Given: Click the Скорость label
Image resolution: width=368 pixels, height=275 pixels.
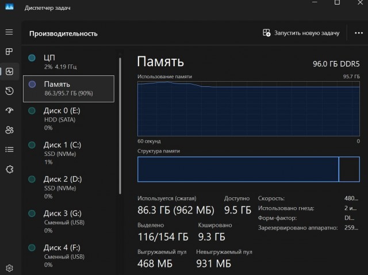Looking at the screenshot, I should [271, 198].
